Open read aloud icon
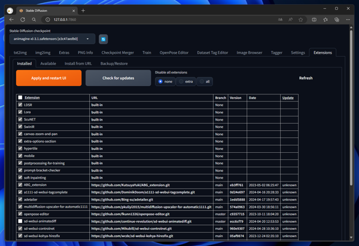 [x=291, y=20]
